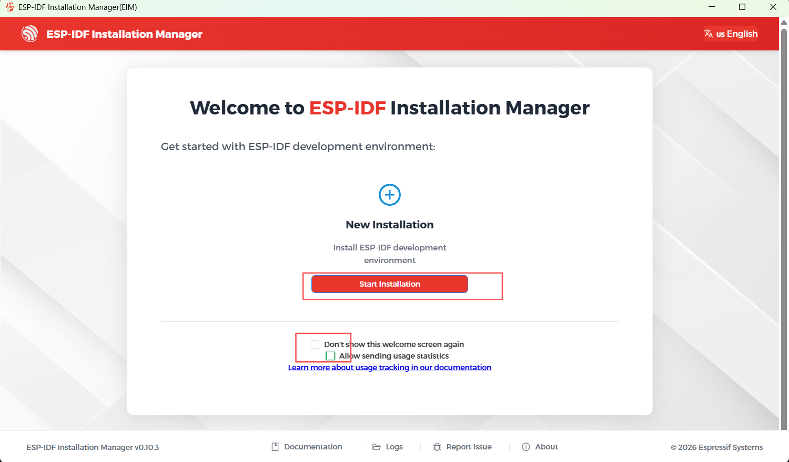
Task: Click Report Issue in the footer
Action: tap(462, 447)
